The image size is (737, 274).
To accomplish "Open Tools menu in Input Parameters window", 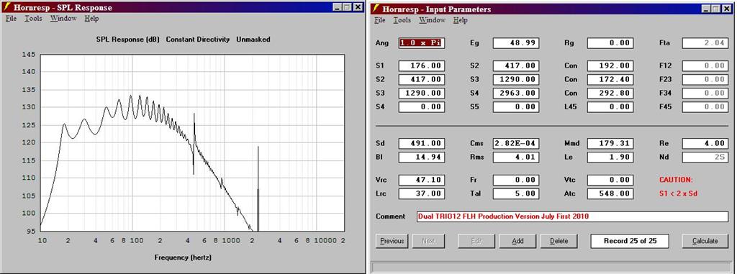I will [402, 20].
